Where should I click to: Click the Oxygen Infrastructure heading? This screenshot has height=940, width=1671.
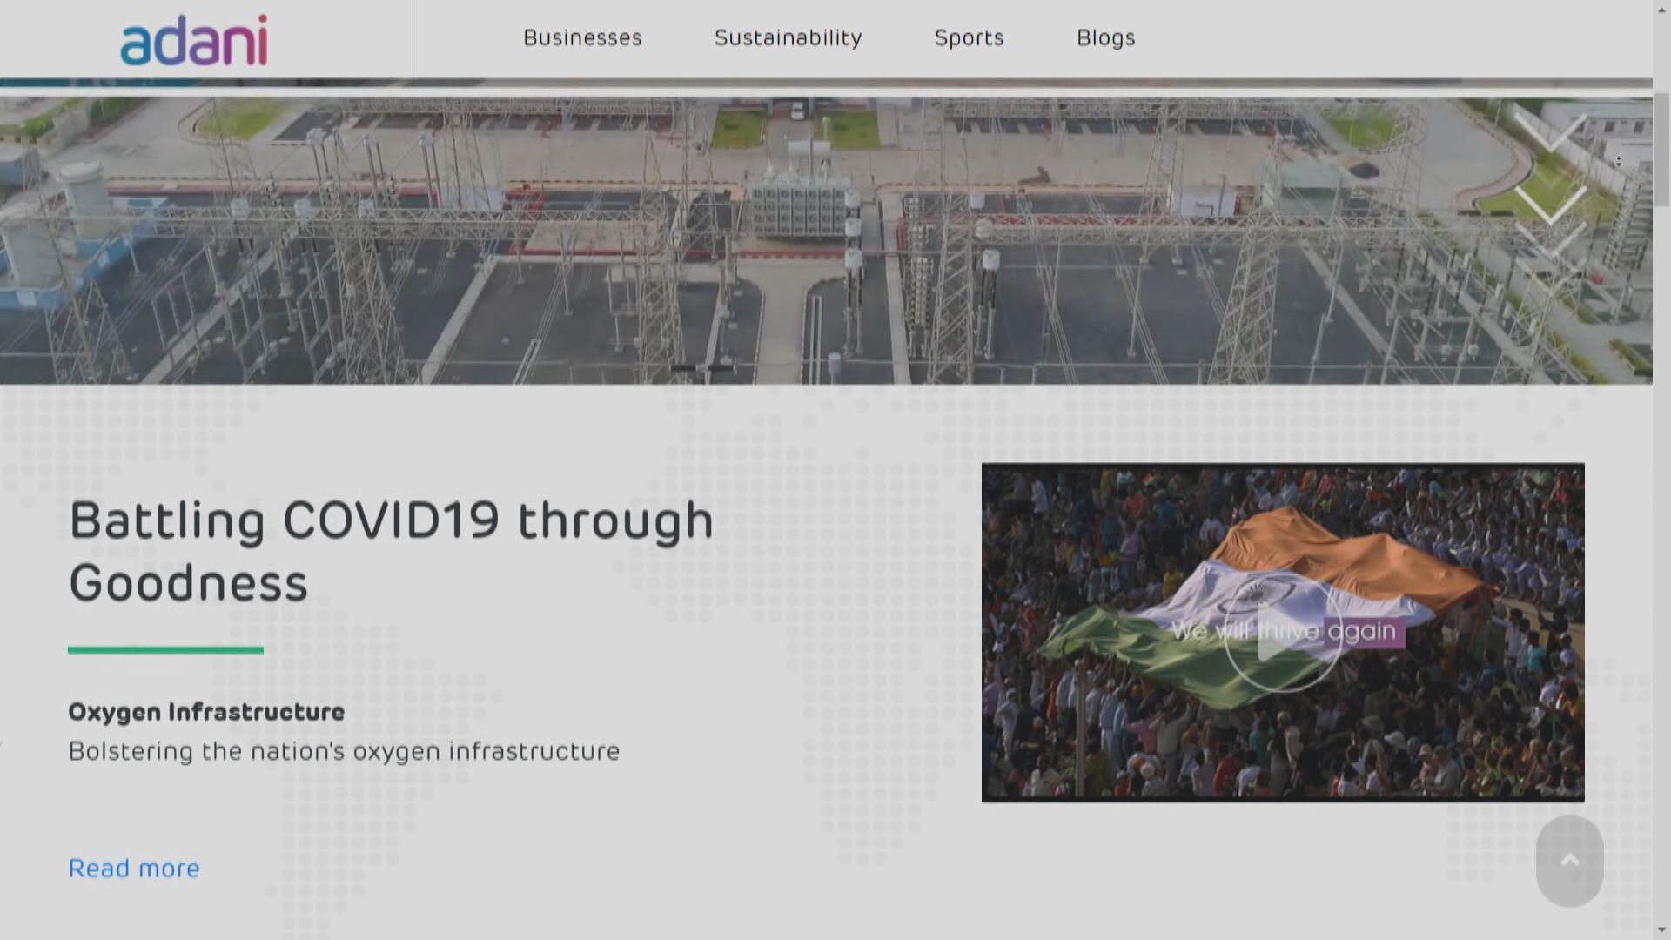(206, 712)
